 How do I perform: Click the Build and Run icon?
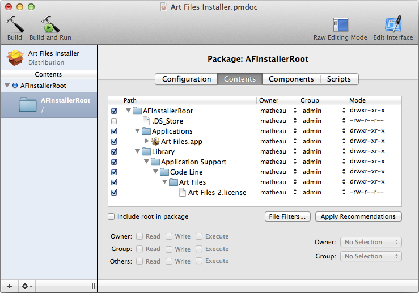click(50, 24)
